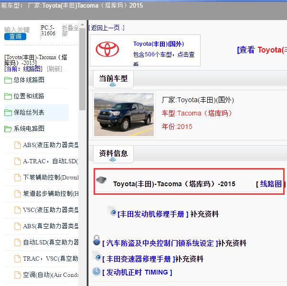Open the ABS(真空助力器类型 entry

pyautogui.click(x=51, y=226)
